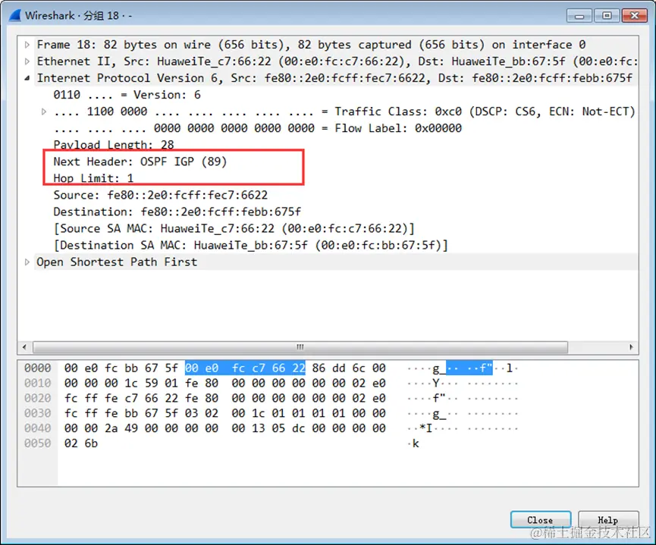Select Destination: fe80::2e0:fcff:febb:675f line
The image size is (656, 545).
click(x=177, y=212)
